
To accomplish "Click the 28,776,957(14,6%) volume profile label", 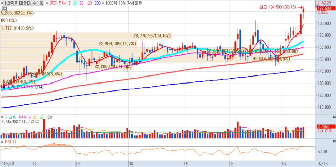I will (152, 36).
